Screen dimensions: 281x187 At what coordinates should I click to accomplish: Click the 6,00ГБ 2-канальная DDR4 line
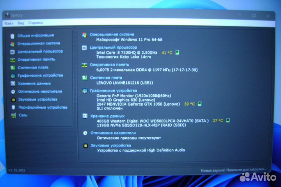point(147,70)
